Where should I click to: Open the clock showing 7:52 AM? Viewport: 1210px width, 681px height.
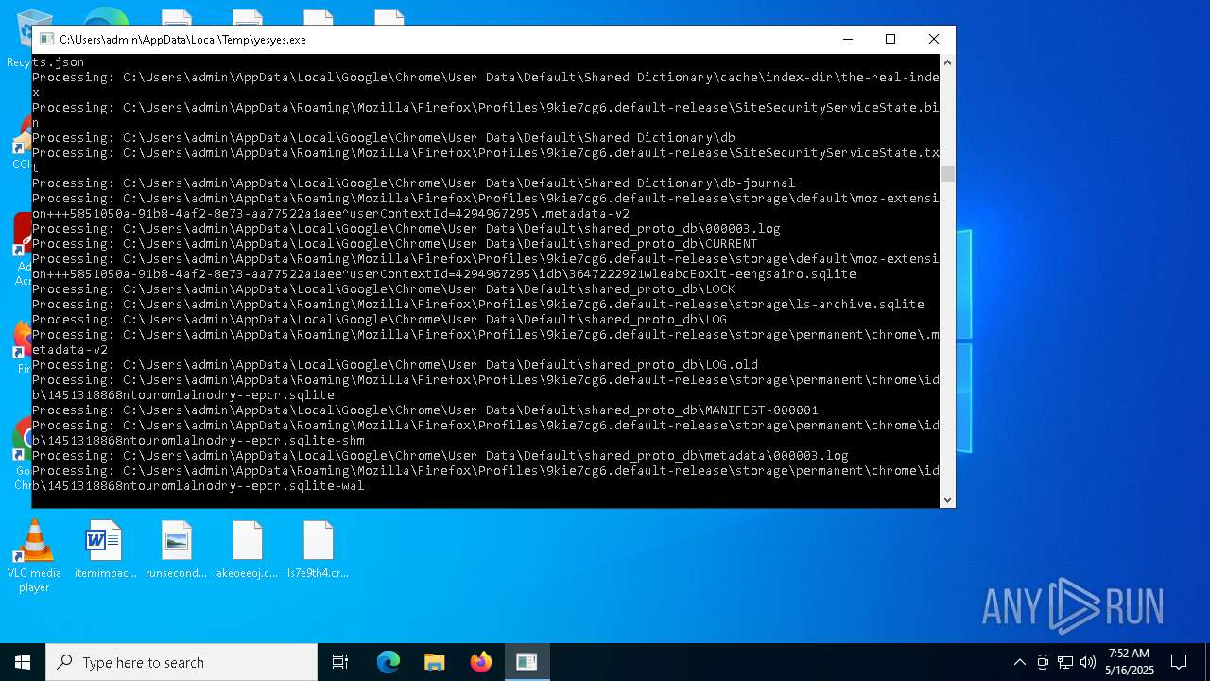coord(1129,662)
